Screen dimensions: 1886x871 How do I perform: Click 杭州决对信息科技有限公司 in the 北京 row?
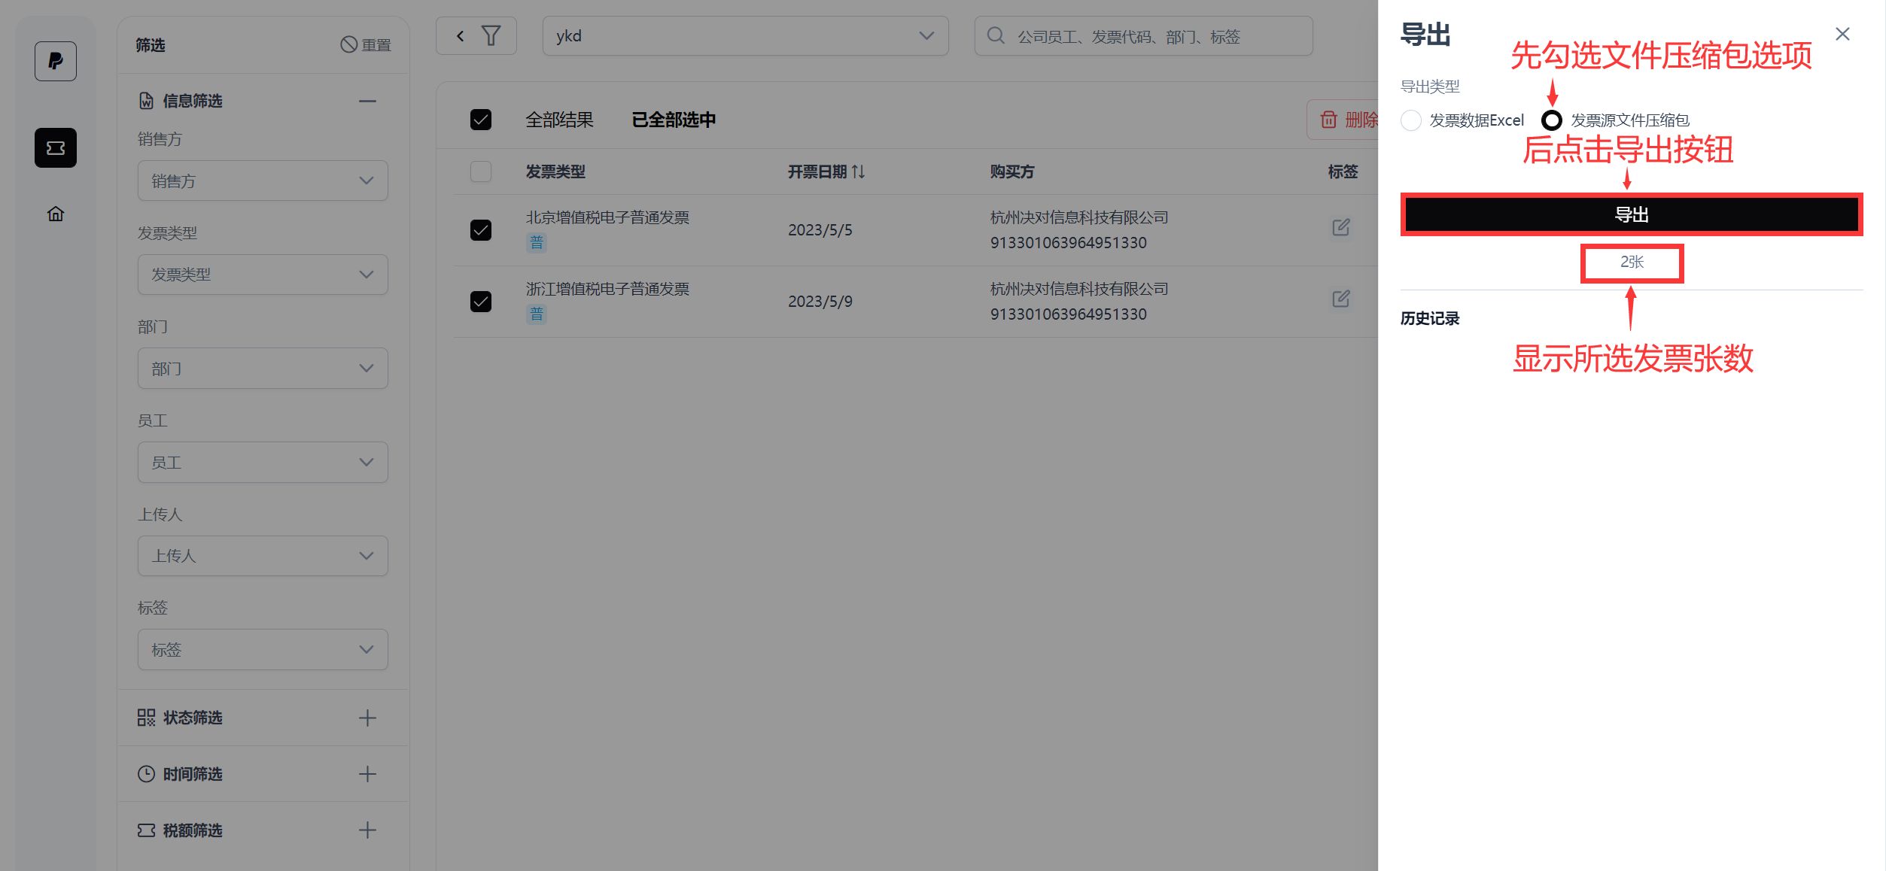(x=1079, y=217)
